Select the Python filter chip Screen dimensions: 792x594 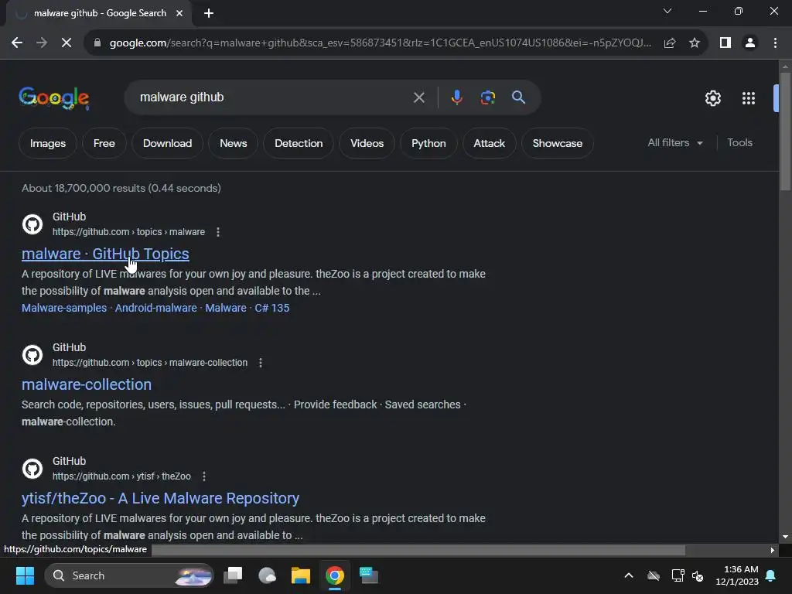click(x=428, y=143)
